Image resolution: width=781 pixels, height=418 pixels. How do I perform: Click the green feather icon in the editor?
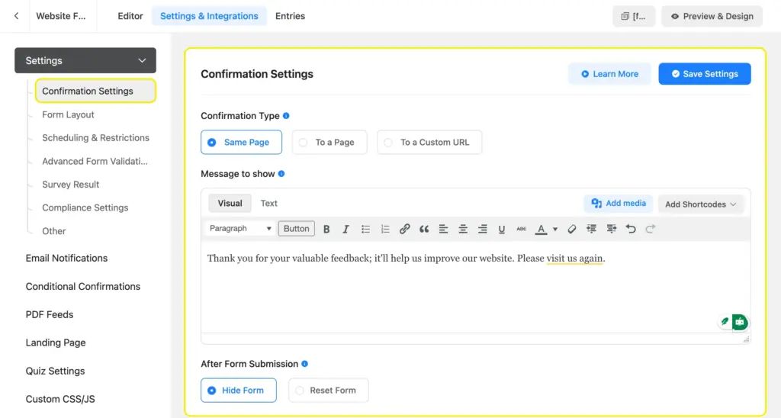(725, 322)
